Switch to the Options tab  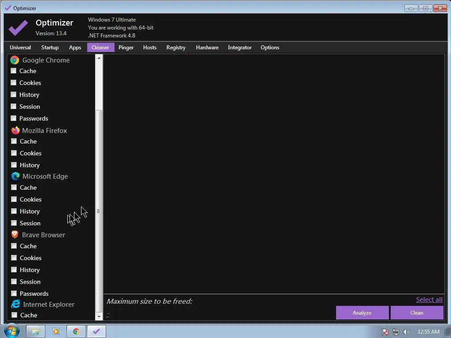pos(270,48)
